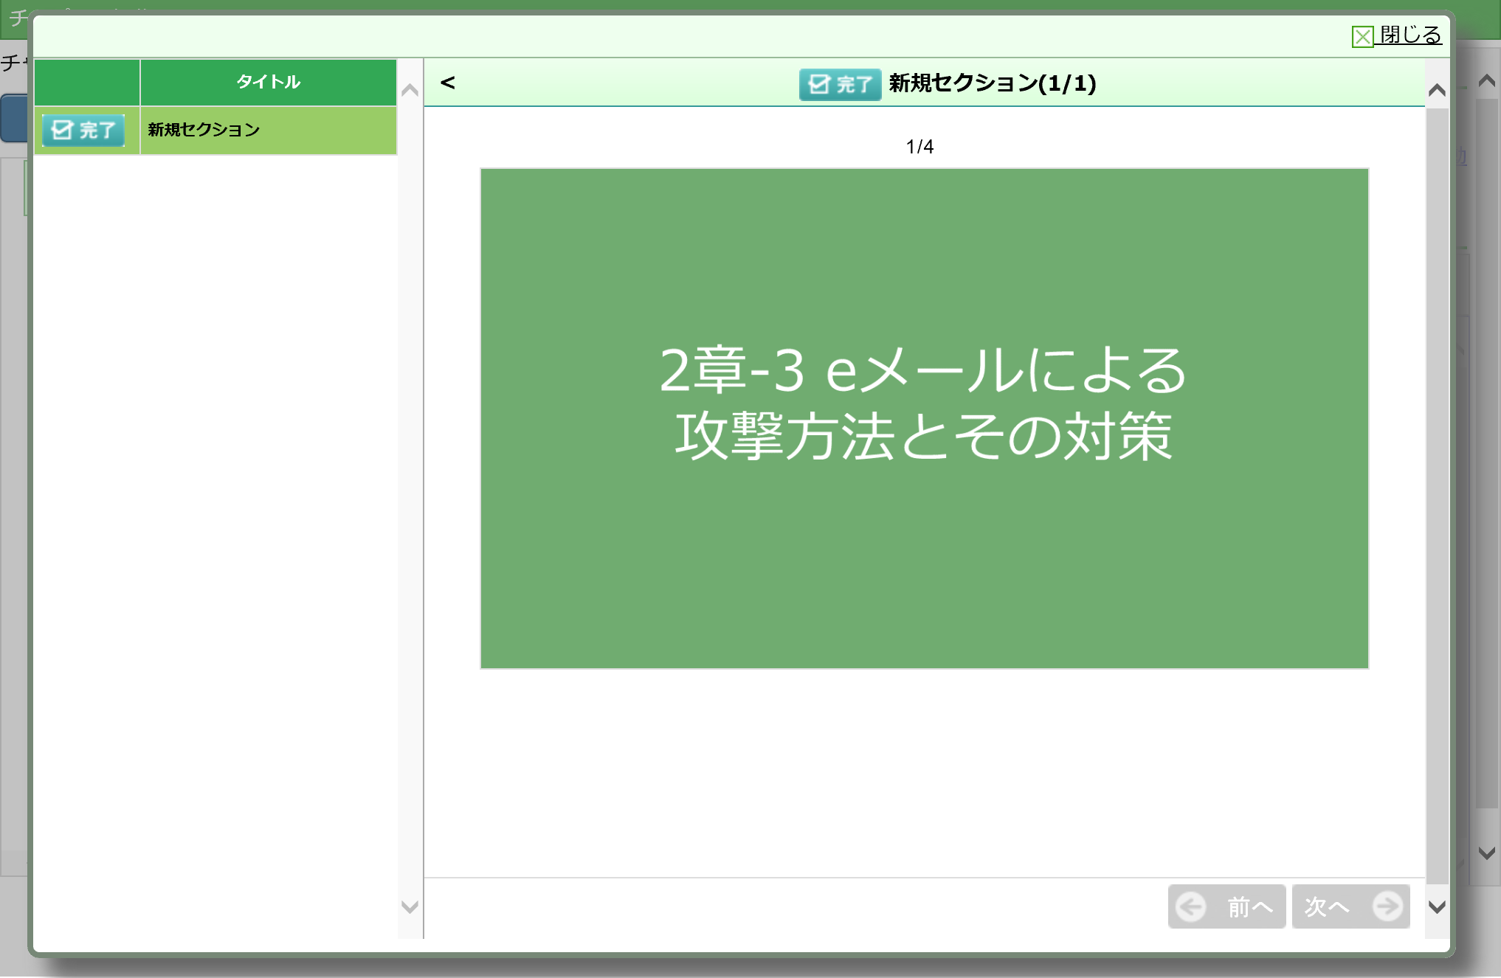Click the outer page scroll up arrow

point(1487,80)
